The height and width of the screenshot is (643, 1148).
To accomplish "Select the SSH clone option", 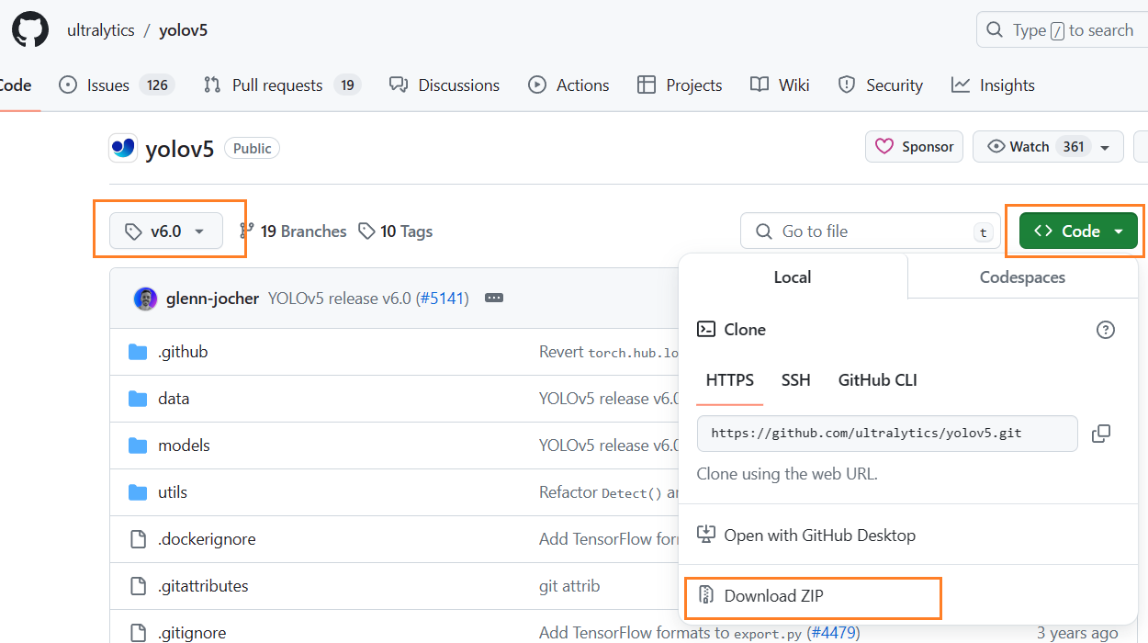I will [796, 380].
